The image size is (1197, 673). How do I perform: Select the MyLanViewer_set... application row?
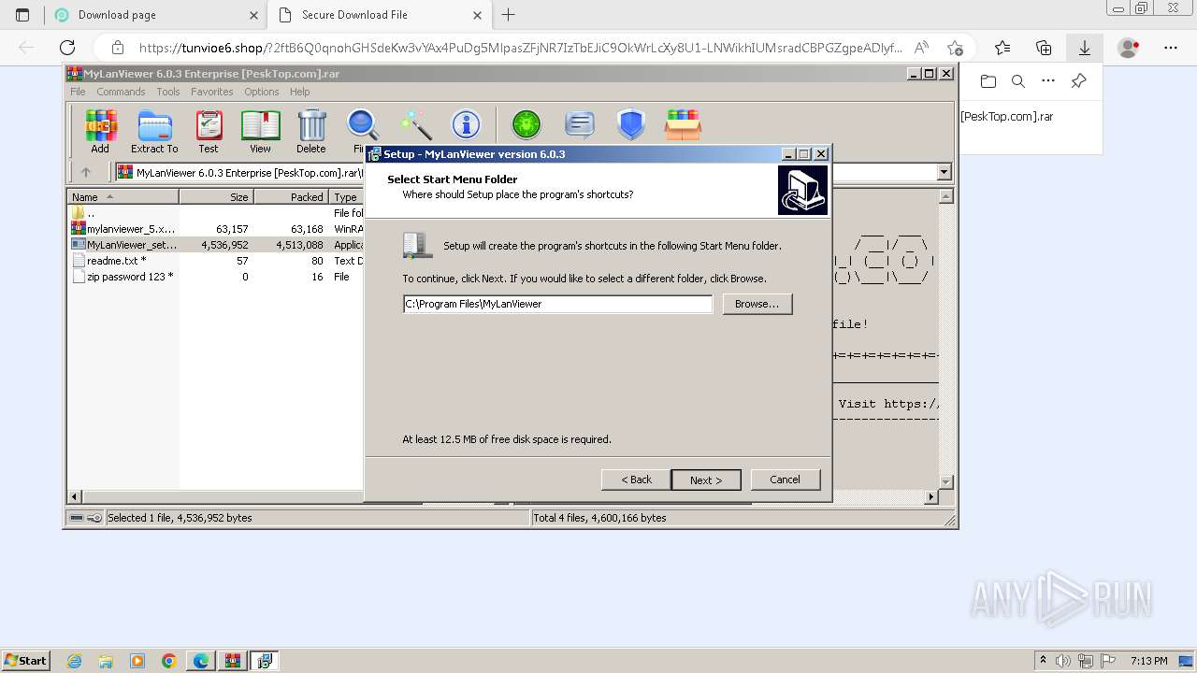(x=215, y=245)
